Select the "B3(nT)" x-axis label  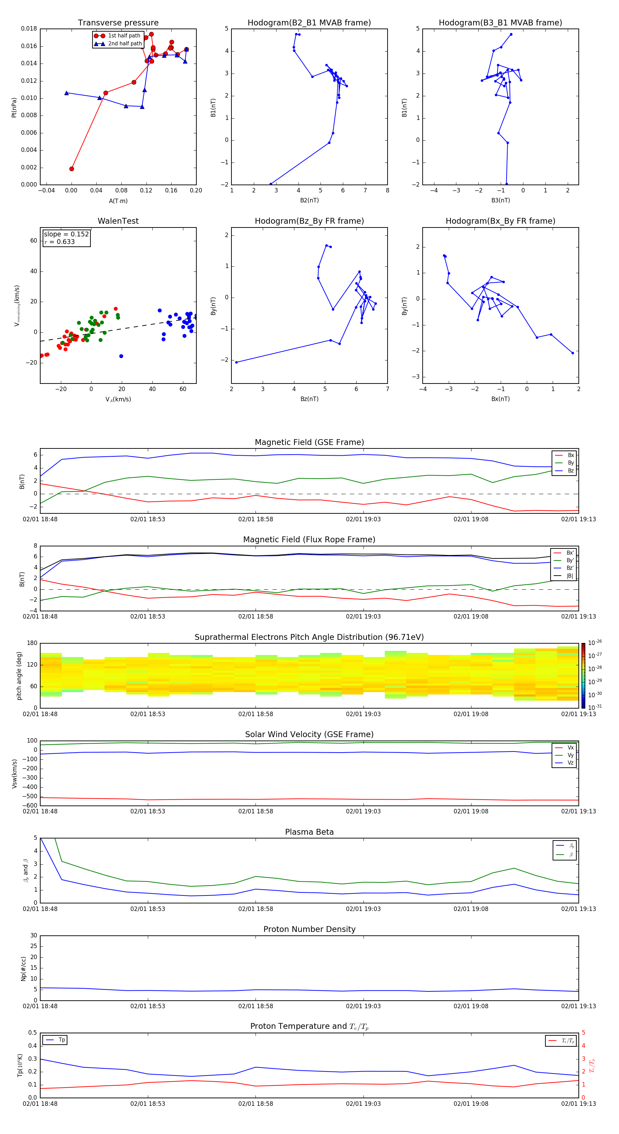500,200
